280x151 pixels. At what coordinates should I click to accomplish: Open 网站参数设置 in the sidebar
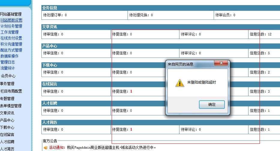[11, 20]
